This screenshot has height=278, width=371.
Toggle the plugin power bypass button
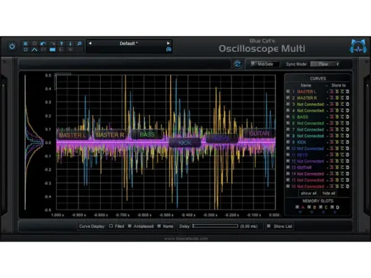coord(12,46)
